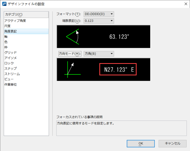The width and height of the screenshot is (190, 151).
Task: Click the OK button
Action: pyautogui.click(x=141, y=144)
